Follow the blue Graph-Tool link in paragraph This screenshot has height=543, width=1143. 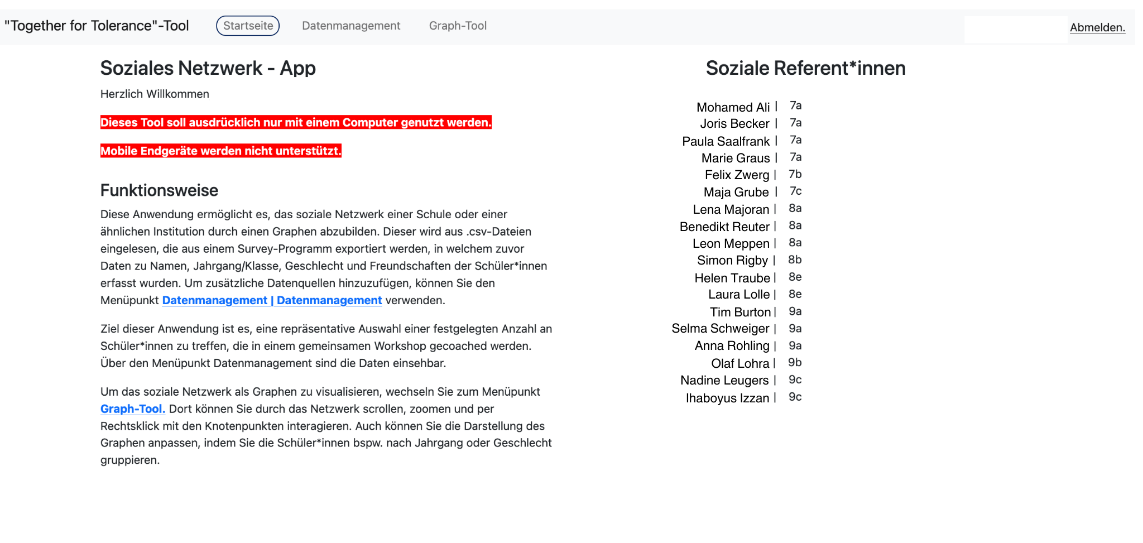click(x=133, y=409)
